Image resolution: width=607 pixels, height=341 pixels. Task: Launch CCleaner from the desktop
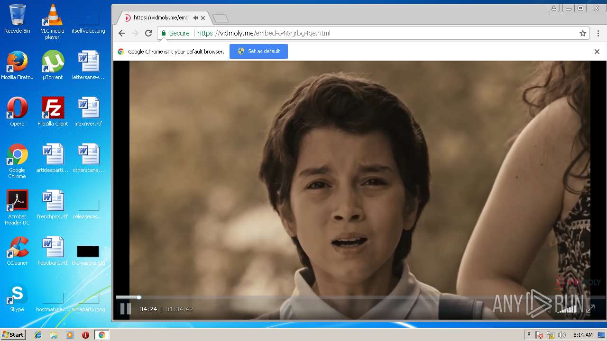[x=17, y=251]
